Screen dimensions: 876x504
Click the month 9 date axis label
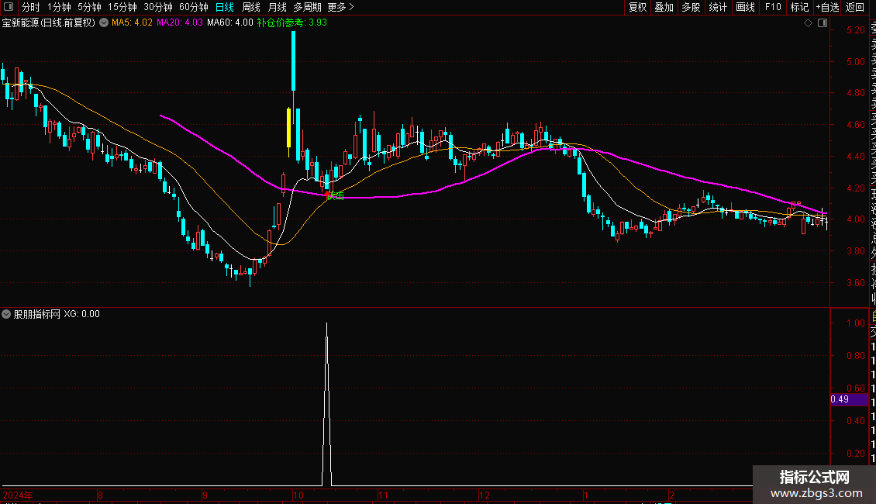[x=205, y=495]
